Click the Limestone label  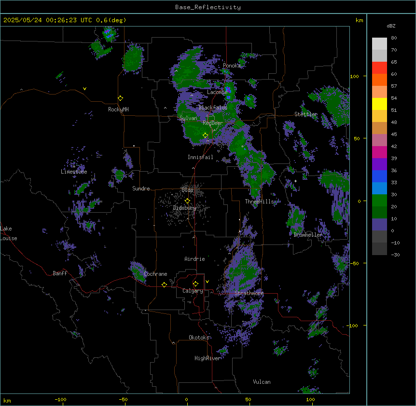click(x=74, y=172)
